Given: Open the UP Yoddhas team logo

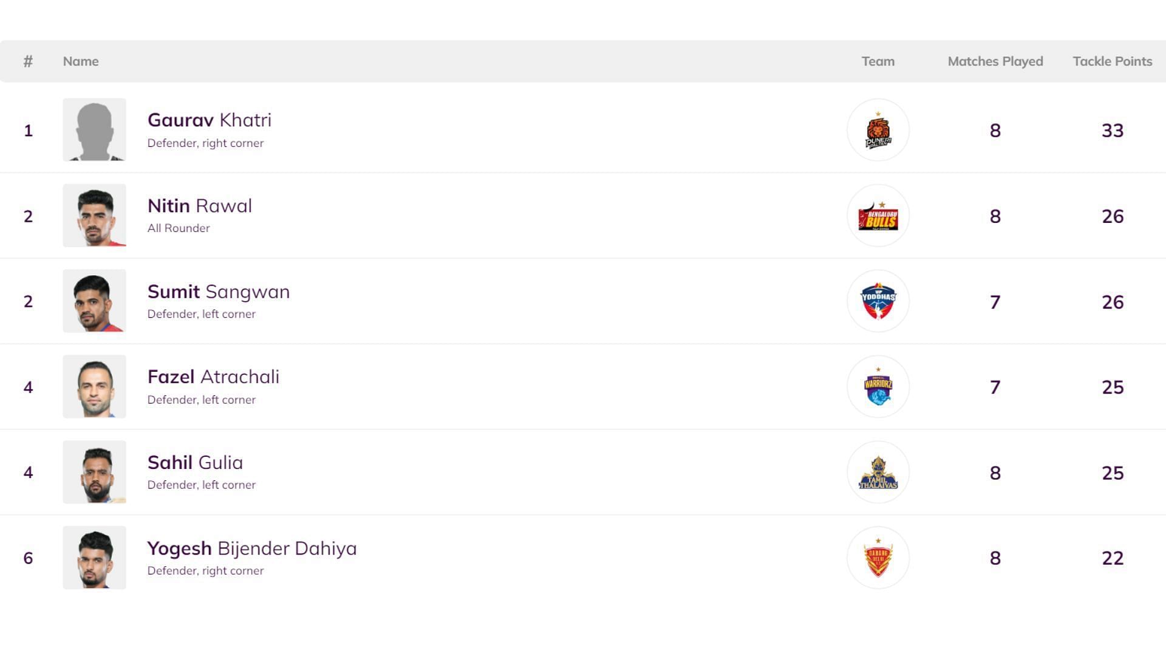Looking at the screenshot, I should [878, 301].
